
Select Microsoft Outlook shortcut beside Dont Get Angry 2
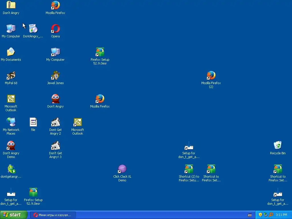point(78,122)
